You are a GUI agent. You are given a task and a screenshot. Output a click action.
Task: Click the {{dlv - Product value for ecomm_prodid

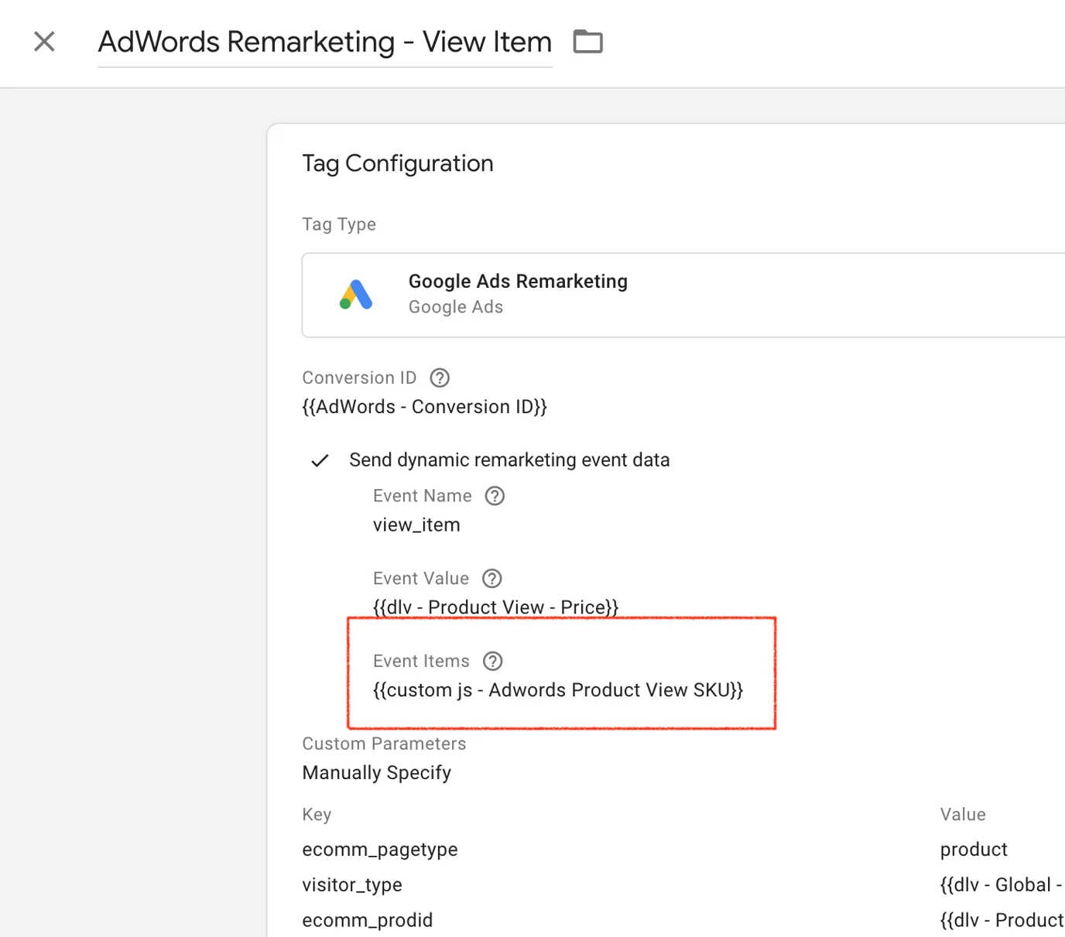point(1002,921)
